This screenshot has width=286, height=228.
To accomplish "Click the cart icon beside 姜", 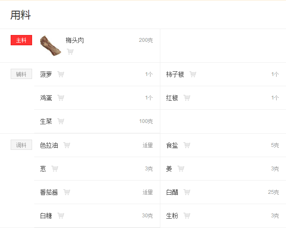I will (181, 169).
